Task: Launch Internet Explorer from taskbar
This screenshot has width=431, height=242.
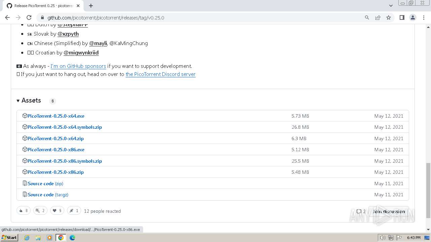Action: click(x=27, y=238)
